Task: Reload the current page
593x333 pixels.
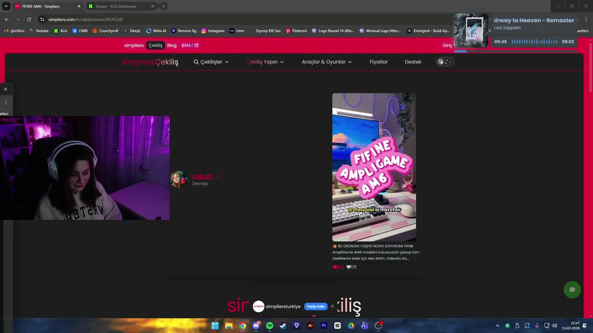Action: click(x=29, y=19)
